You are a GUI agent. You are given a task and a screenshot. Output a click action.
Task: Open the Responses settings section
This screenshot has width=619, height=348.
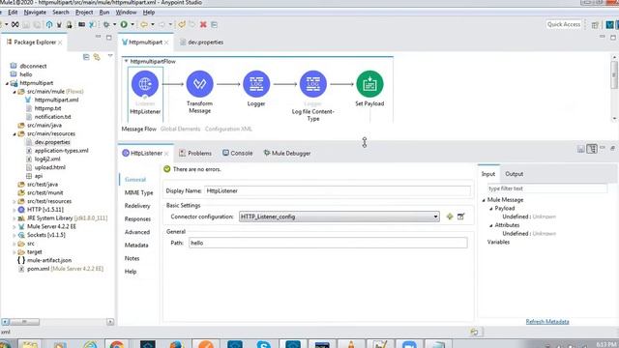[x=137, y=219]
